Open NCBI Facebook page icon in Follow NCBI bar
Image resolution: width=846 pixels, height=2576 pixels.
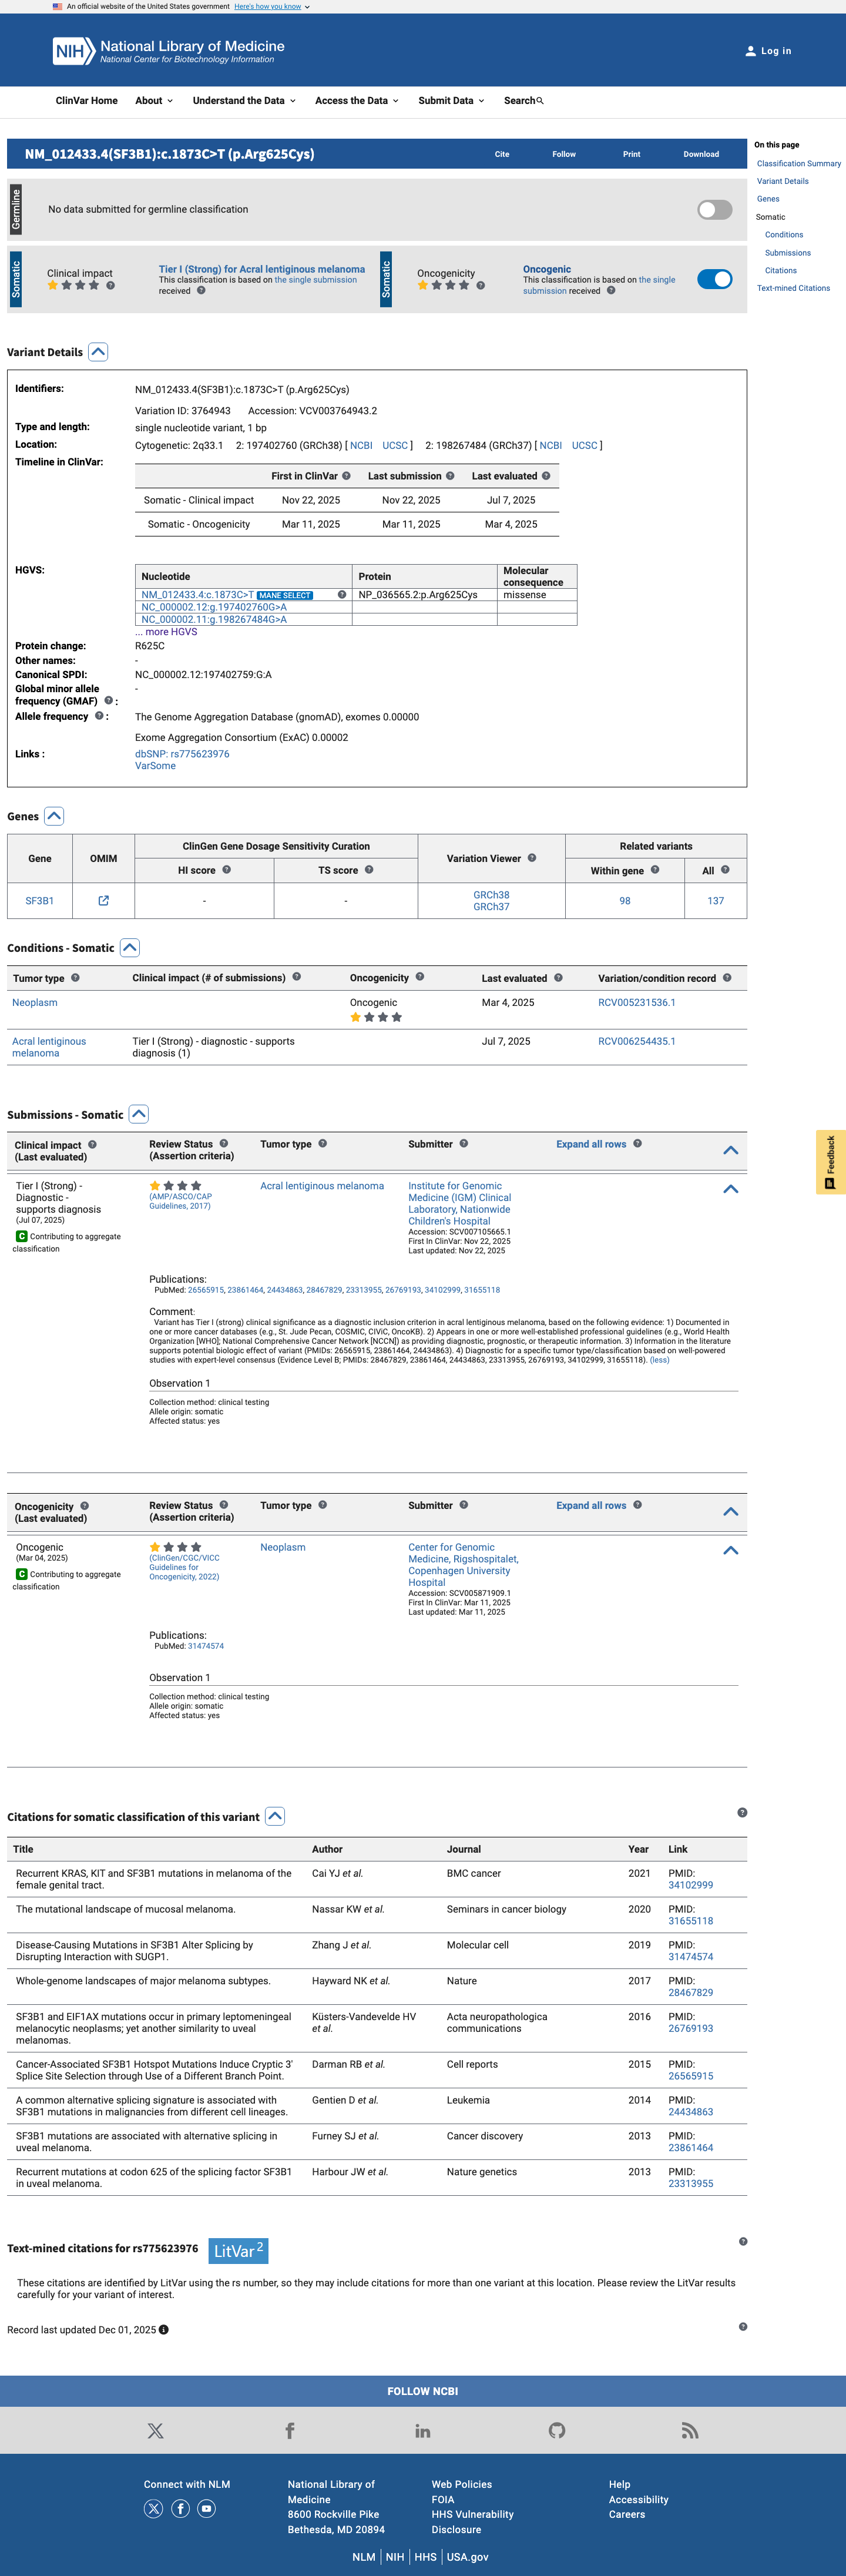[289, 2430]
